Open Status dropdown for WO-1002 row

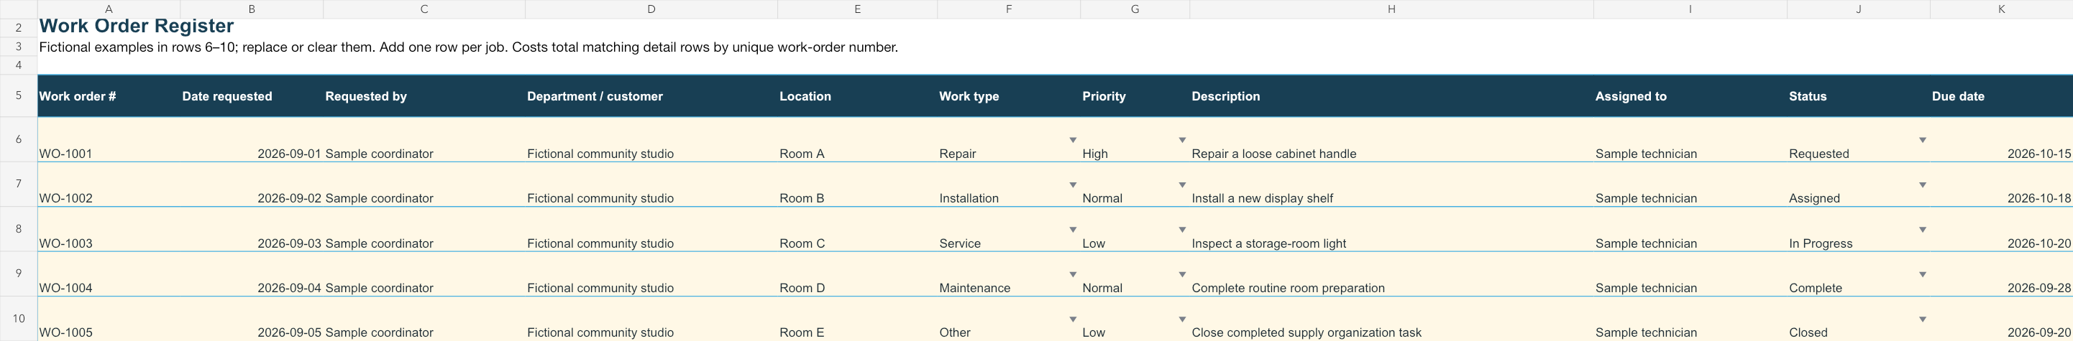pos(1922,185)
